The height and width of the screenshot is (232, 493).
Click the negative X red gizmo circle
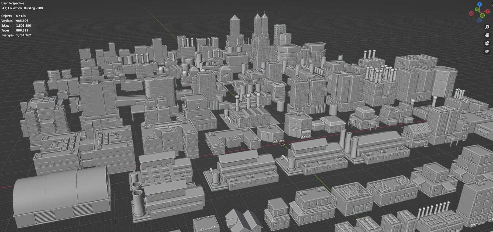click(x=471, y=13)
